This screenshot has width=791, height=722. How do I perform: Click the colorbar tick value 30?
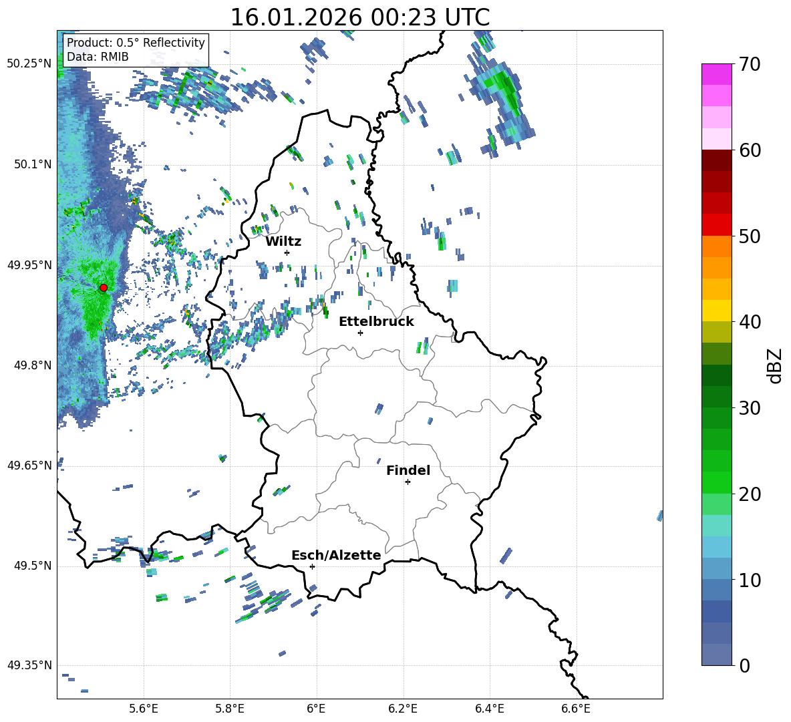[750, 408]
